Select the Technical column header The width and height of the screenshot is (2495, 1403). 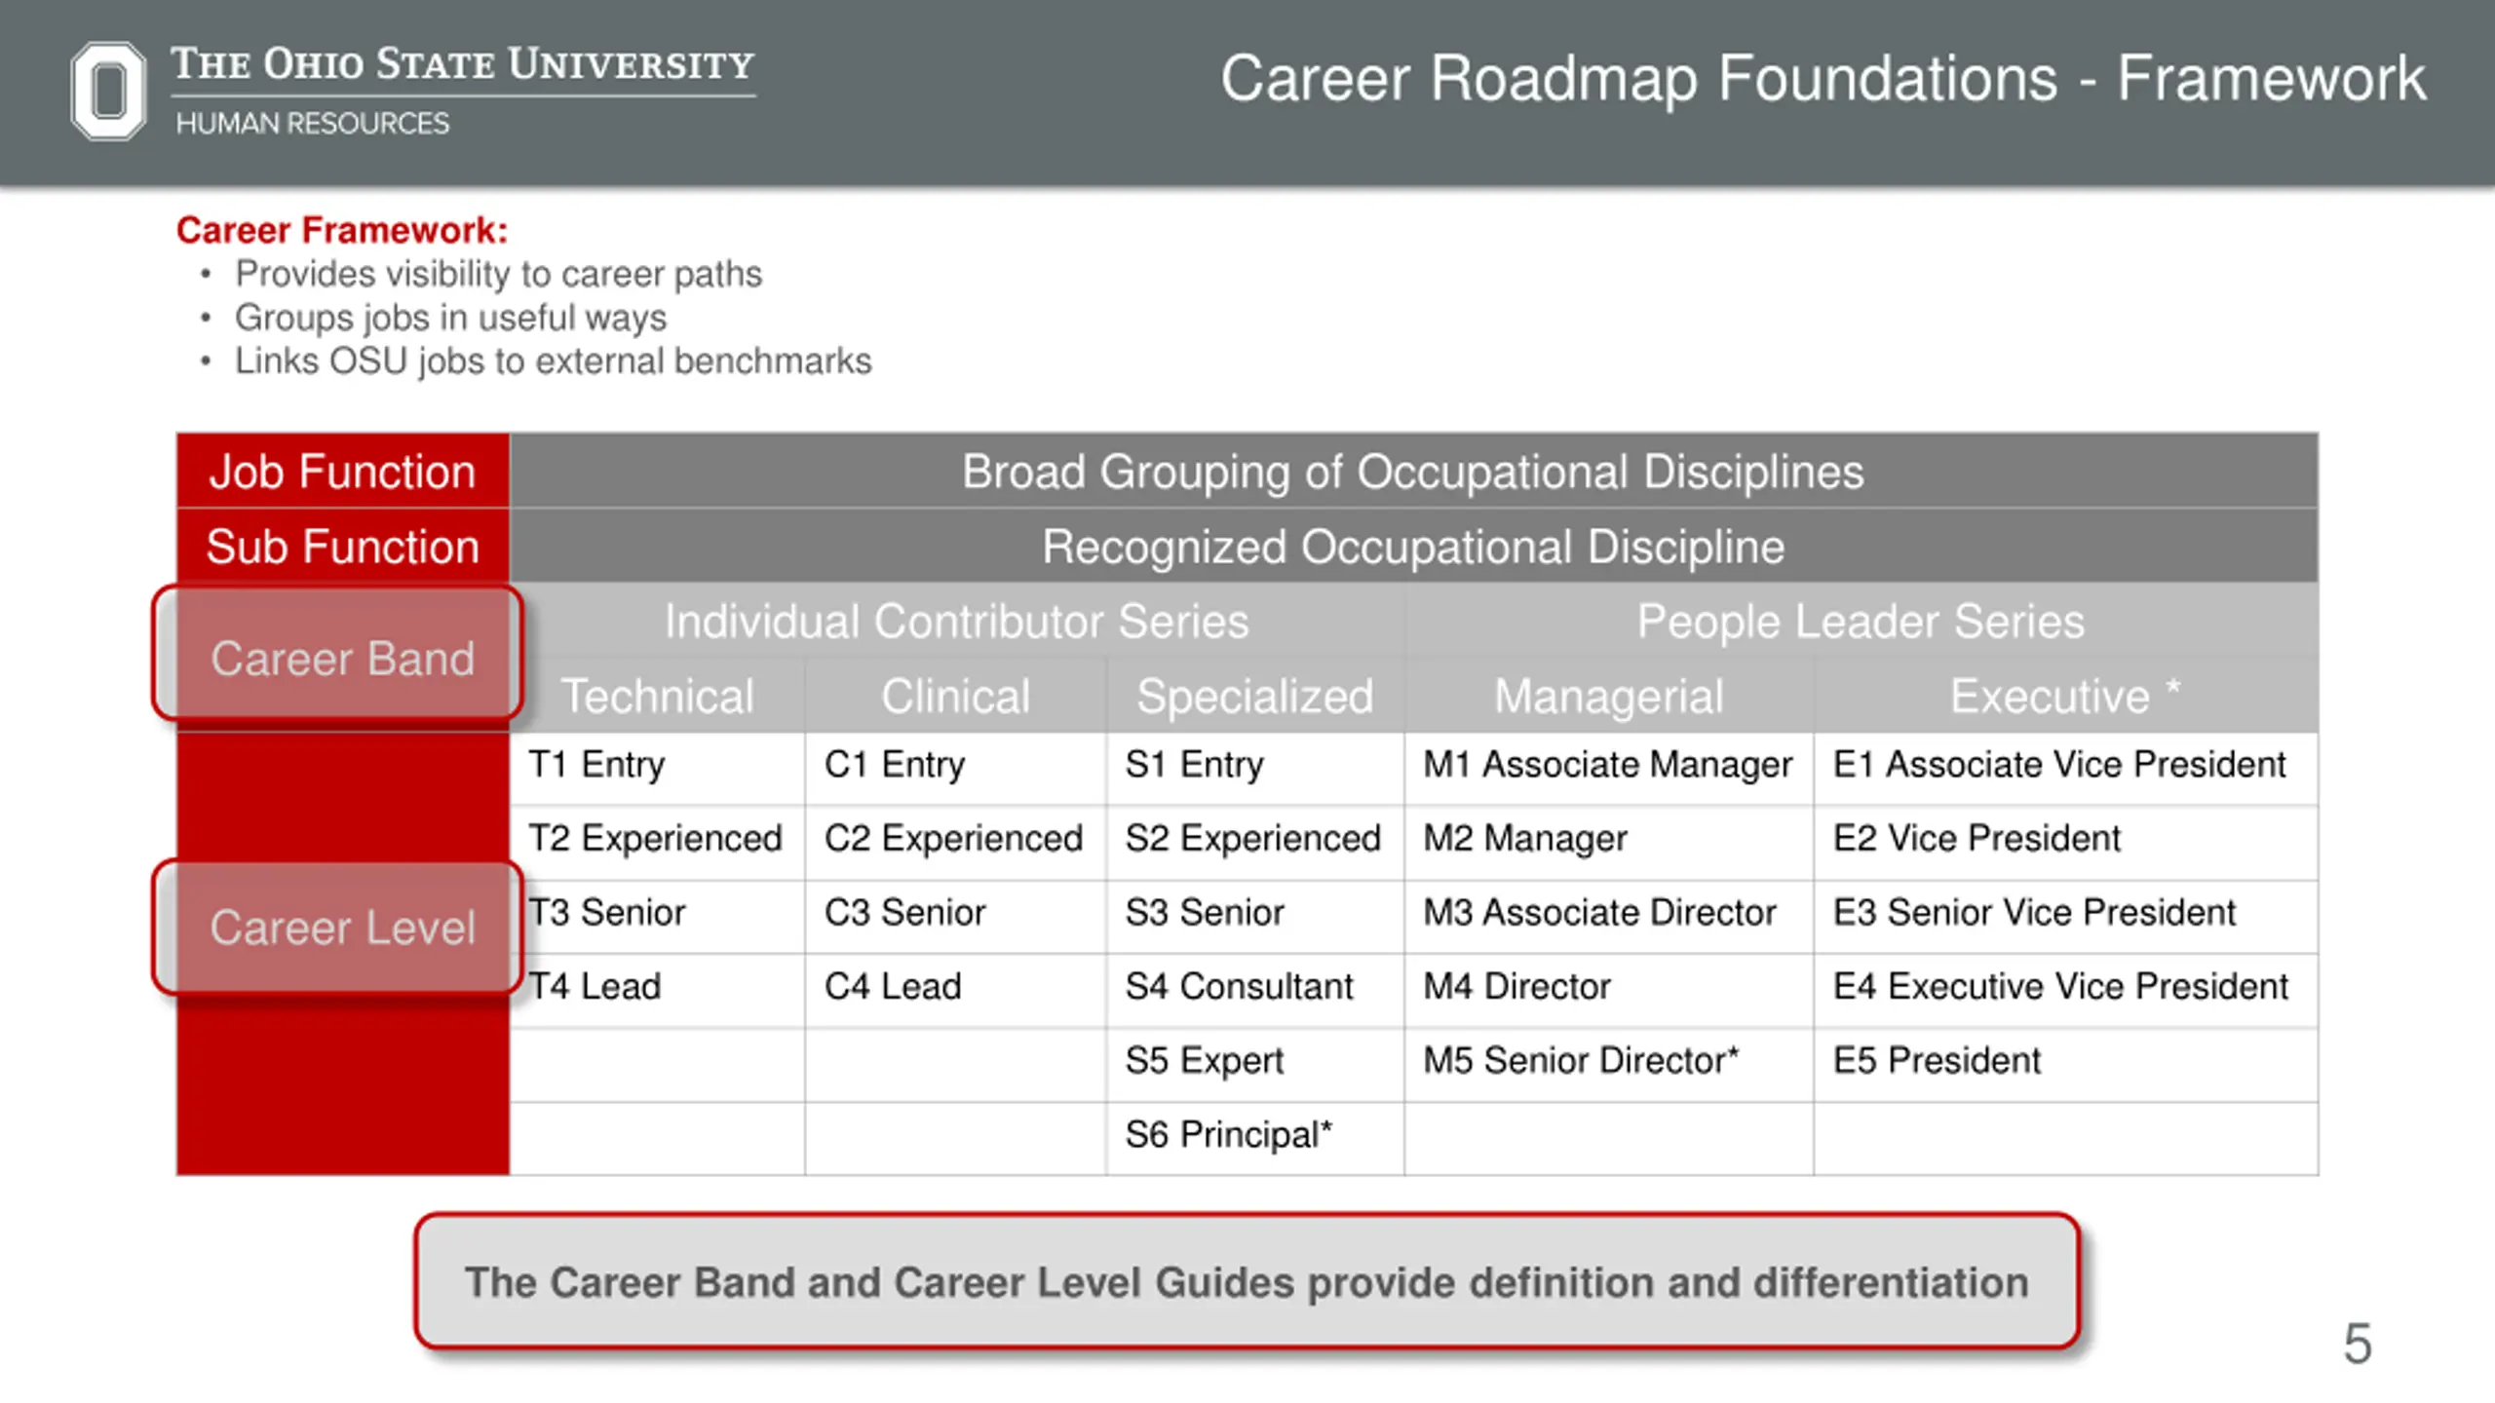[658, 696]
